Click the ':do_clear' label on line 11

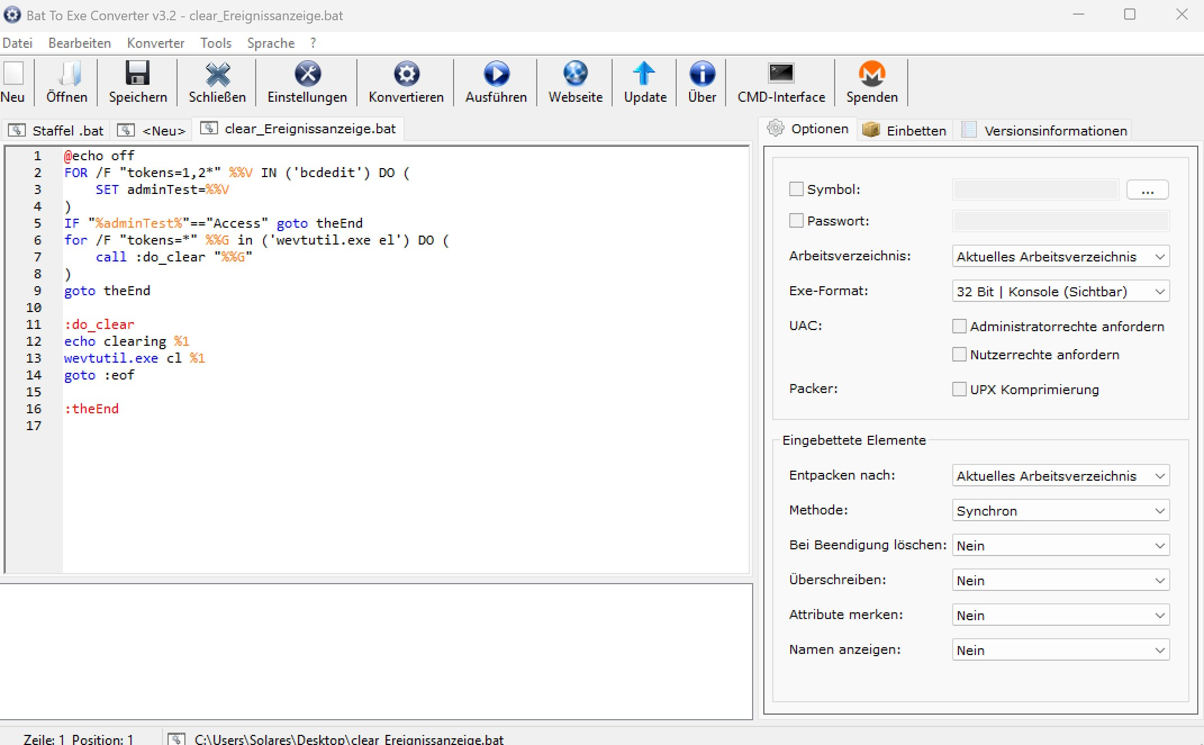[99, 324]
